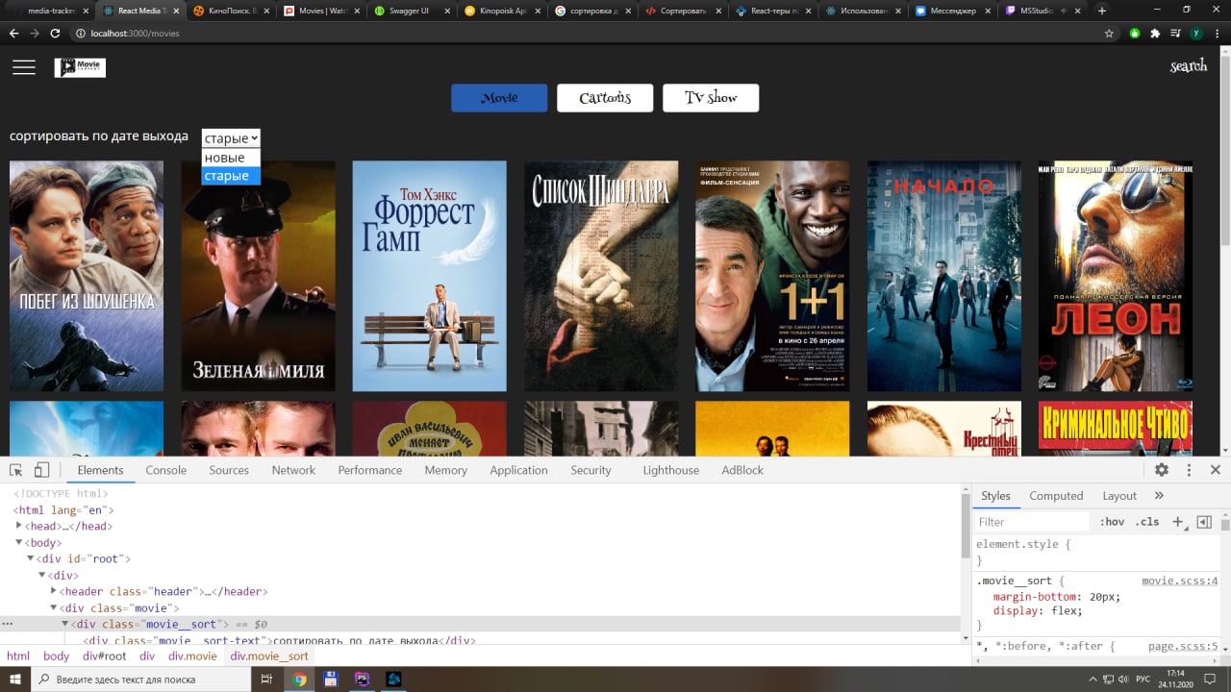This screenshot has width=1231, height=692.
Task: Open the 'Список Шиндлера' movie poster
Action: [x=601, y=276]
